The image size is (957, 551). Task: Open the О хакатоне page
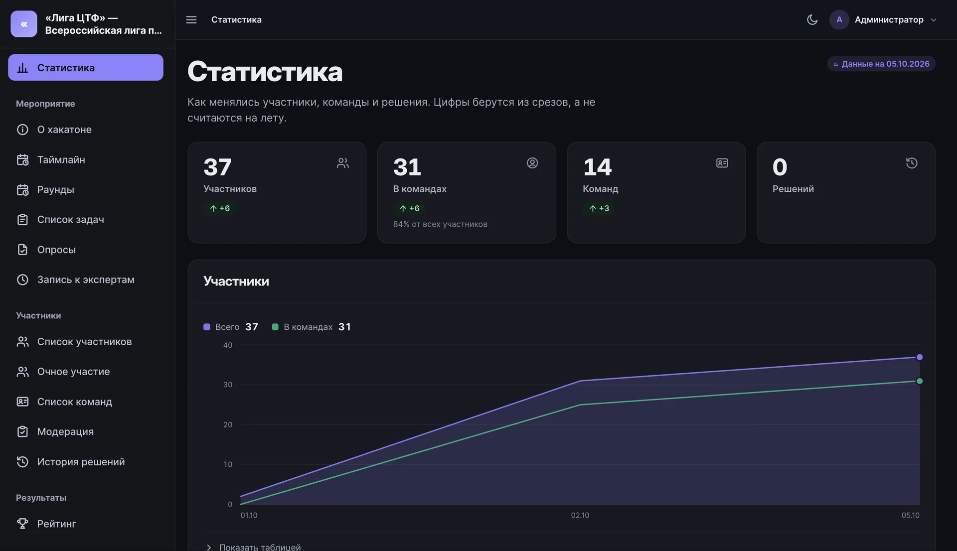[86, 130]
